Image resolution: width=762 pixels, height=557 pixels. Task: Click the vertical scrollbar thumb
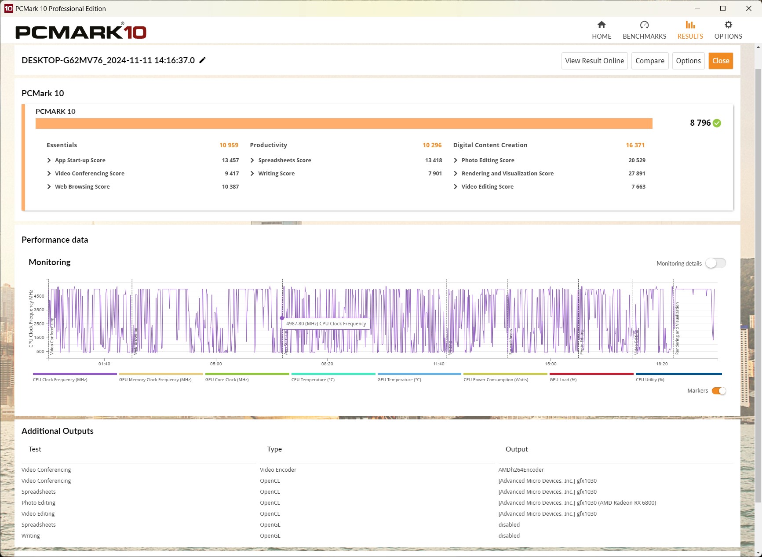tap(758, 286)
